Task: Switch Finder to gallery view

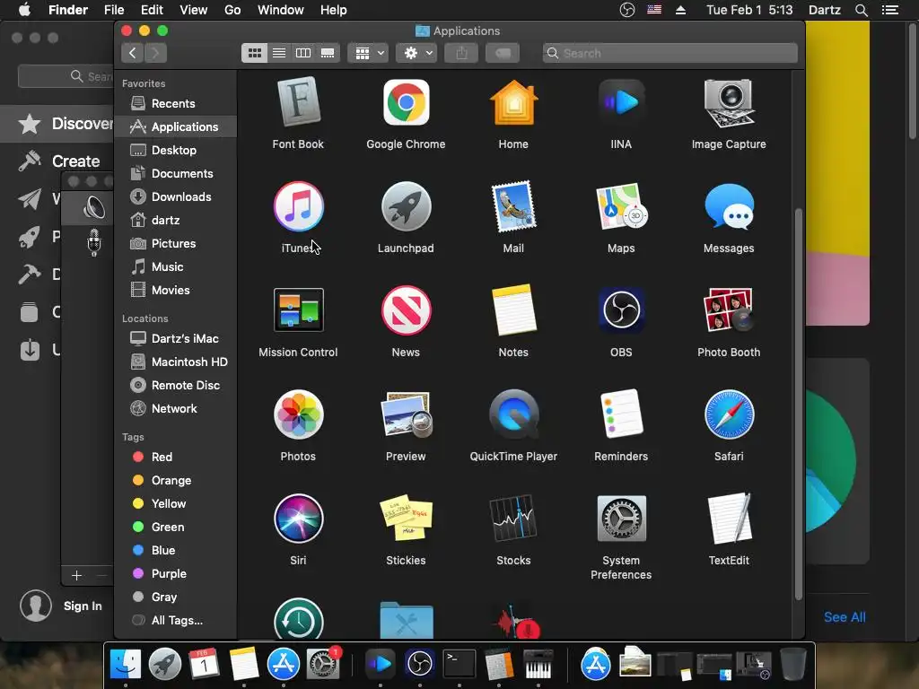Action: 328,53
